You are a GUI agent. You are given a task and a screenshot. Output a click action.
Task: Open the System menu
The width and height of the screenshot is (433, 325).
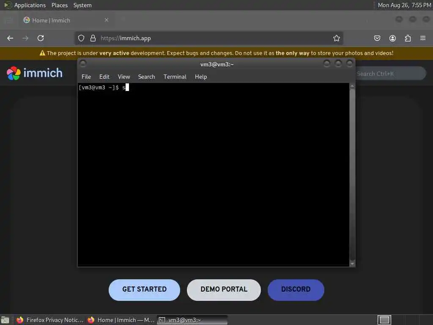[x=82, y=5]
